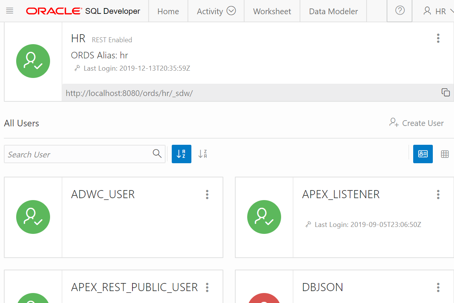Click the APEX_LISTENER avatar icon
The image size is (454, 303).
pyautogui.click(x=264, y=217)
